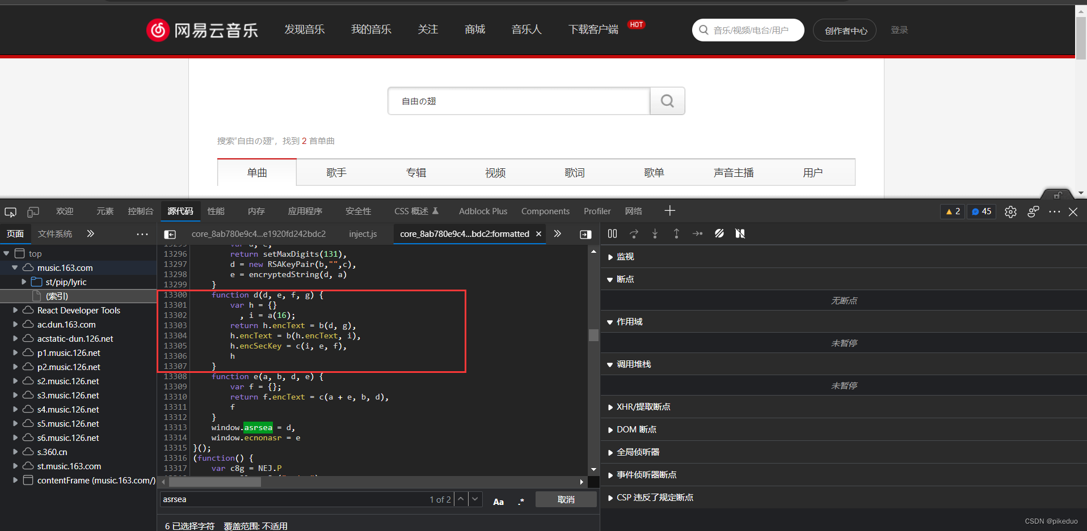
Task: Open warnings count badge showing 2
Action: 953,211
